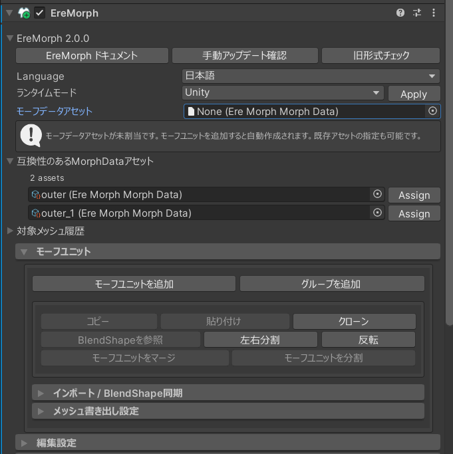This screenshot has height=454, width=453.
Task: Click the グループを追加 button
Action: coord(332,284)
